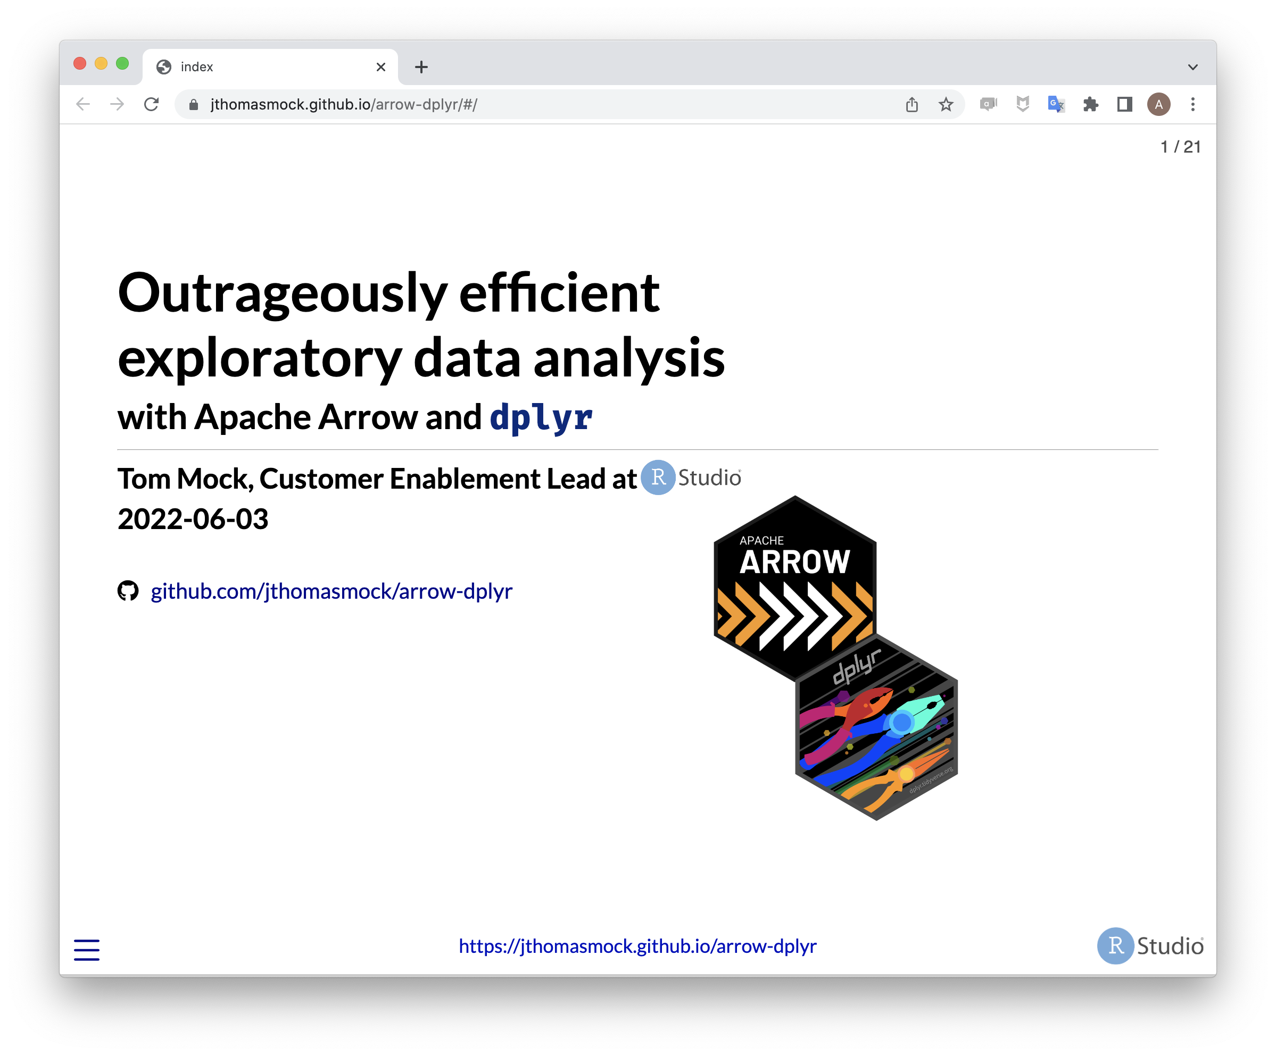Click the browser reload icon

151,104
